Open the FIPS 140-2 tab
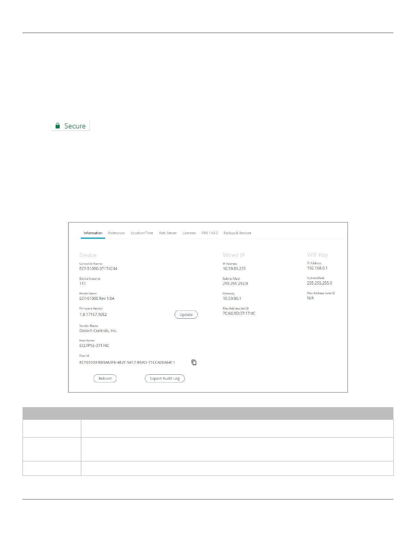Image resolution: width=418 pixels, height=541 pixels. (x=210, y=233)
